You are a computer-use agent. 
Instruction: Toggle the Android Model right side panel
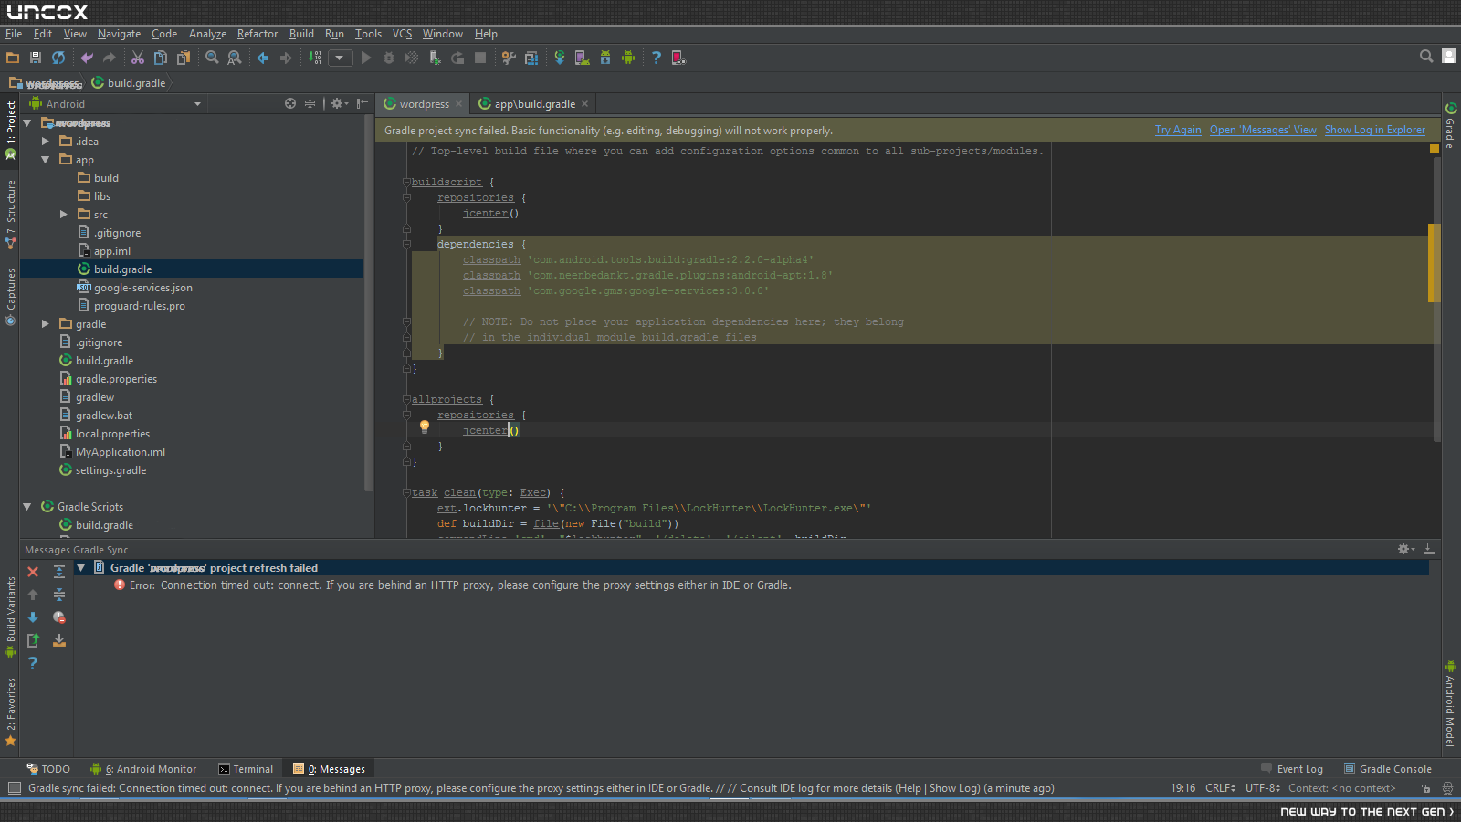[x=1450, y=703]
